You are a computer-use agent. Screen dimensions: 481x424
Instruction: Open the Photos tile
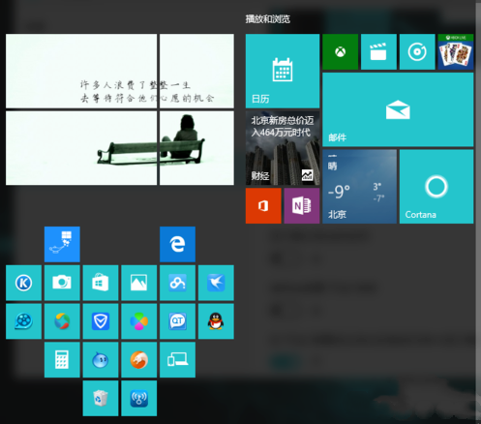(x=139, y=283)
